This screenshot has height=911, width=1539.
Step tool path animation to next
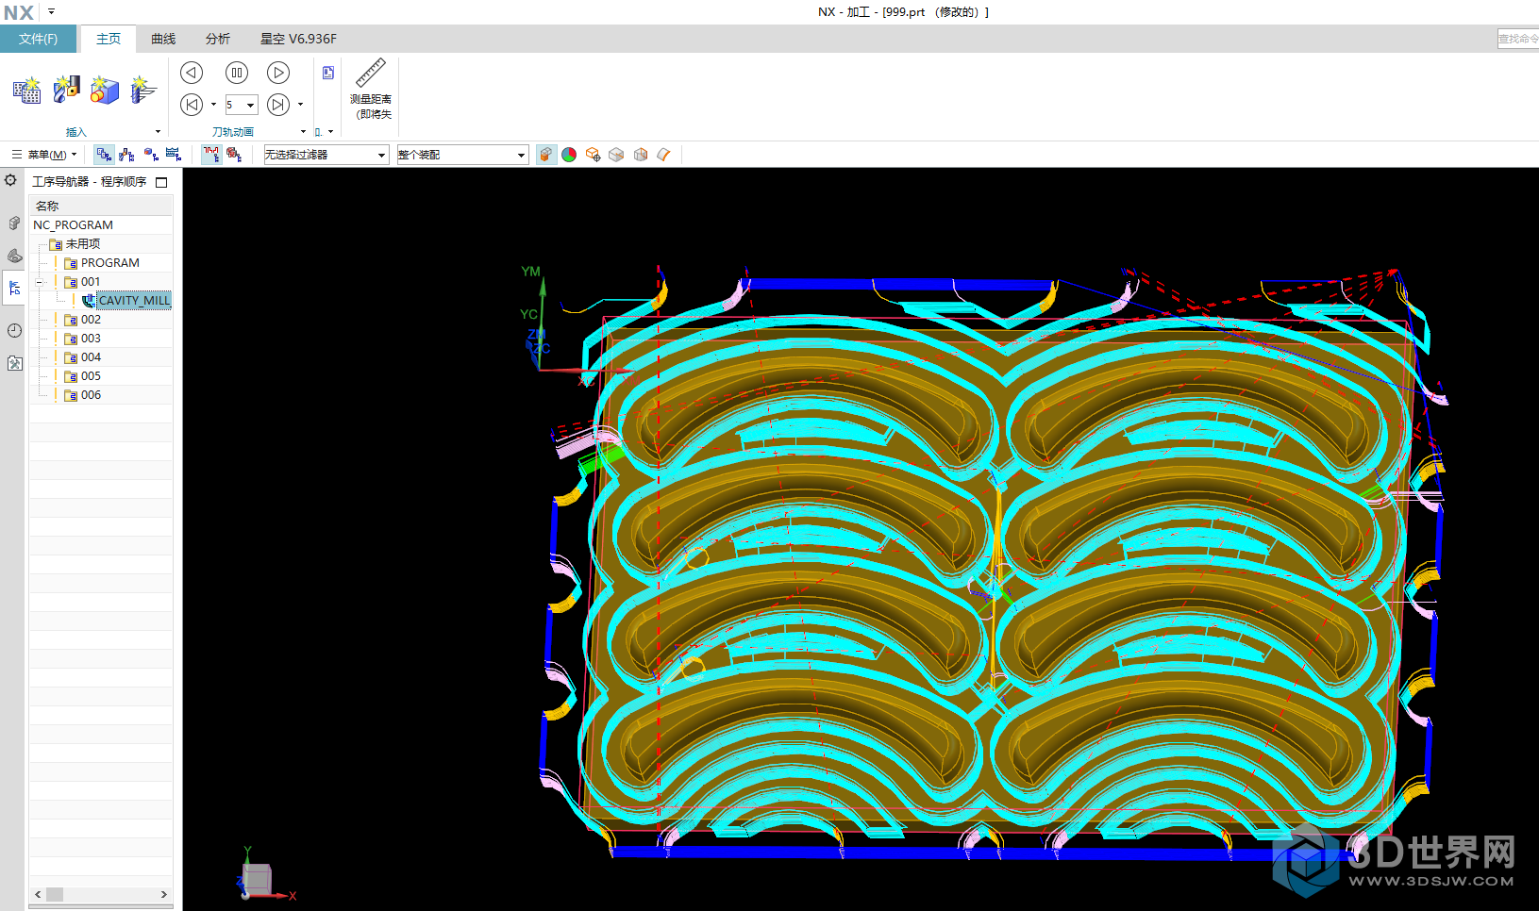[278, 105]
